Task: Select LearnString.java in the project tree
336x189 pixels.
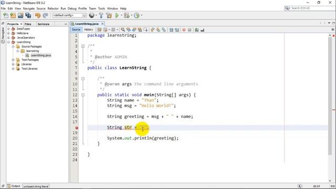Action: [41, 55]
